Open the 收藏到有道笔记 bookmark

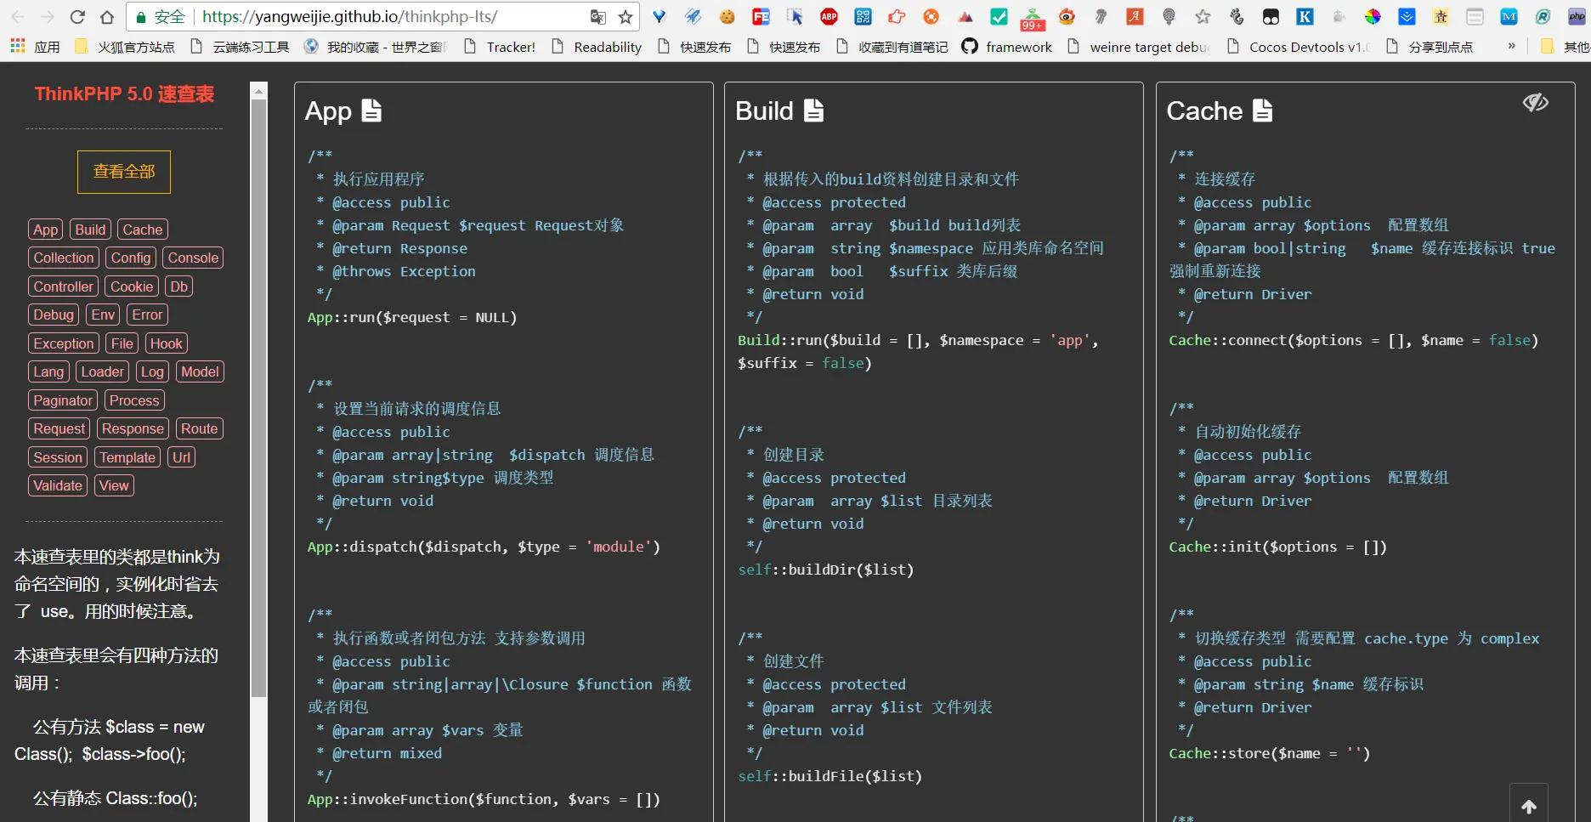tap(892, 47)
